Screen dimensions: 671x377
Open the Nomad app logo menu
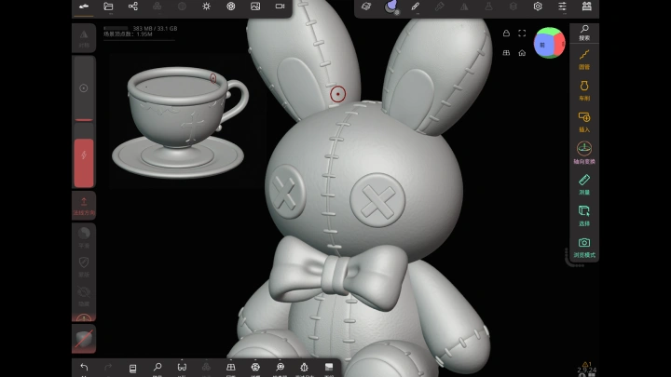pyautogui.click(x=84, y=7)
